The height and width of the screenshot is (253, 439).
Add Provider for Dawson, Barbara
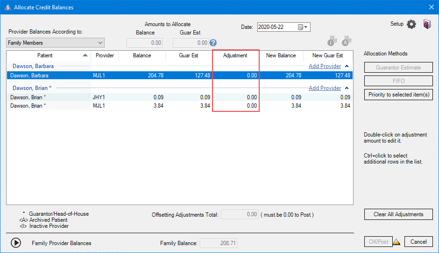(325, 66)
